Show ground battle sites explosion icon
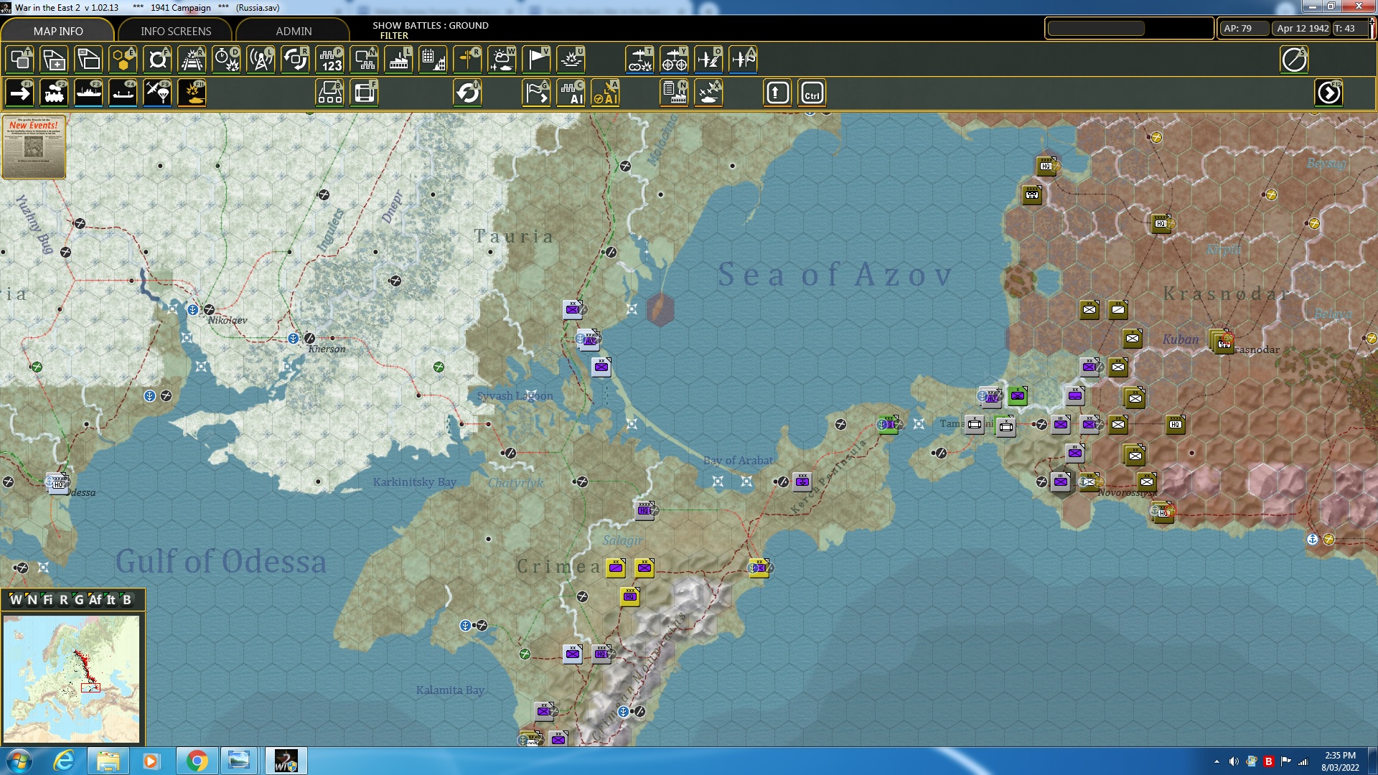The width and height of the screenshot is (1378, 775). (571, 60)
